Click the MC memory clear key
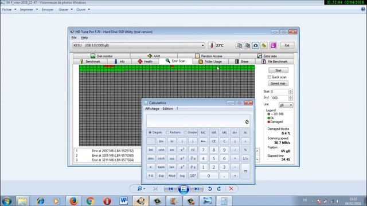The height and width of the screenshot is (206, 367). (x=203, y=132)
